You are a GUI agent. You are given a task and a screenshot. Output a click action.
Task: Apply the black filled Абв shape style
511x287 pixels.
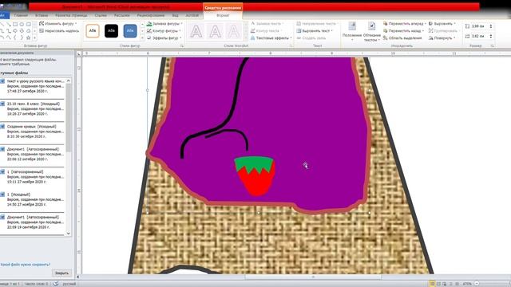click(111, 31)
